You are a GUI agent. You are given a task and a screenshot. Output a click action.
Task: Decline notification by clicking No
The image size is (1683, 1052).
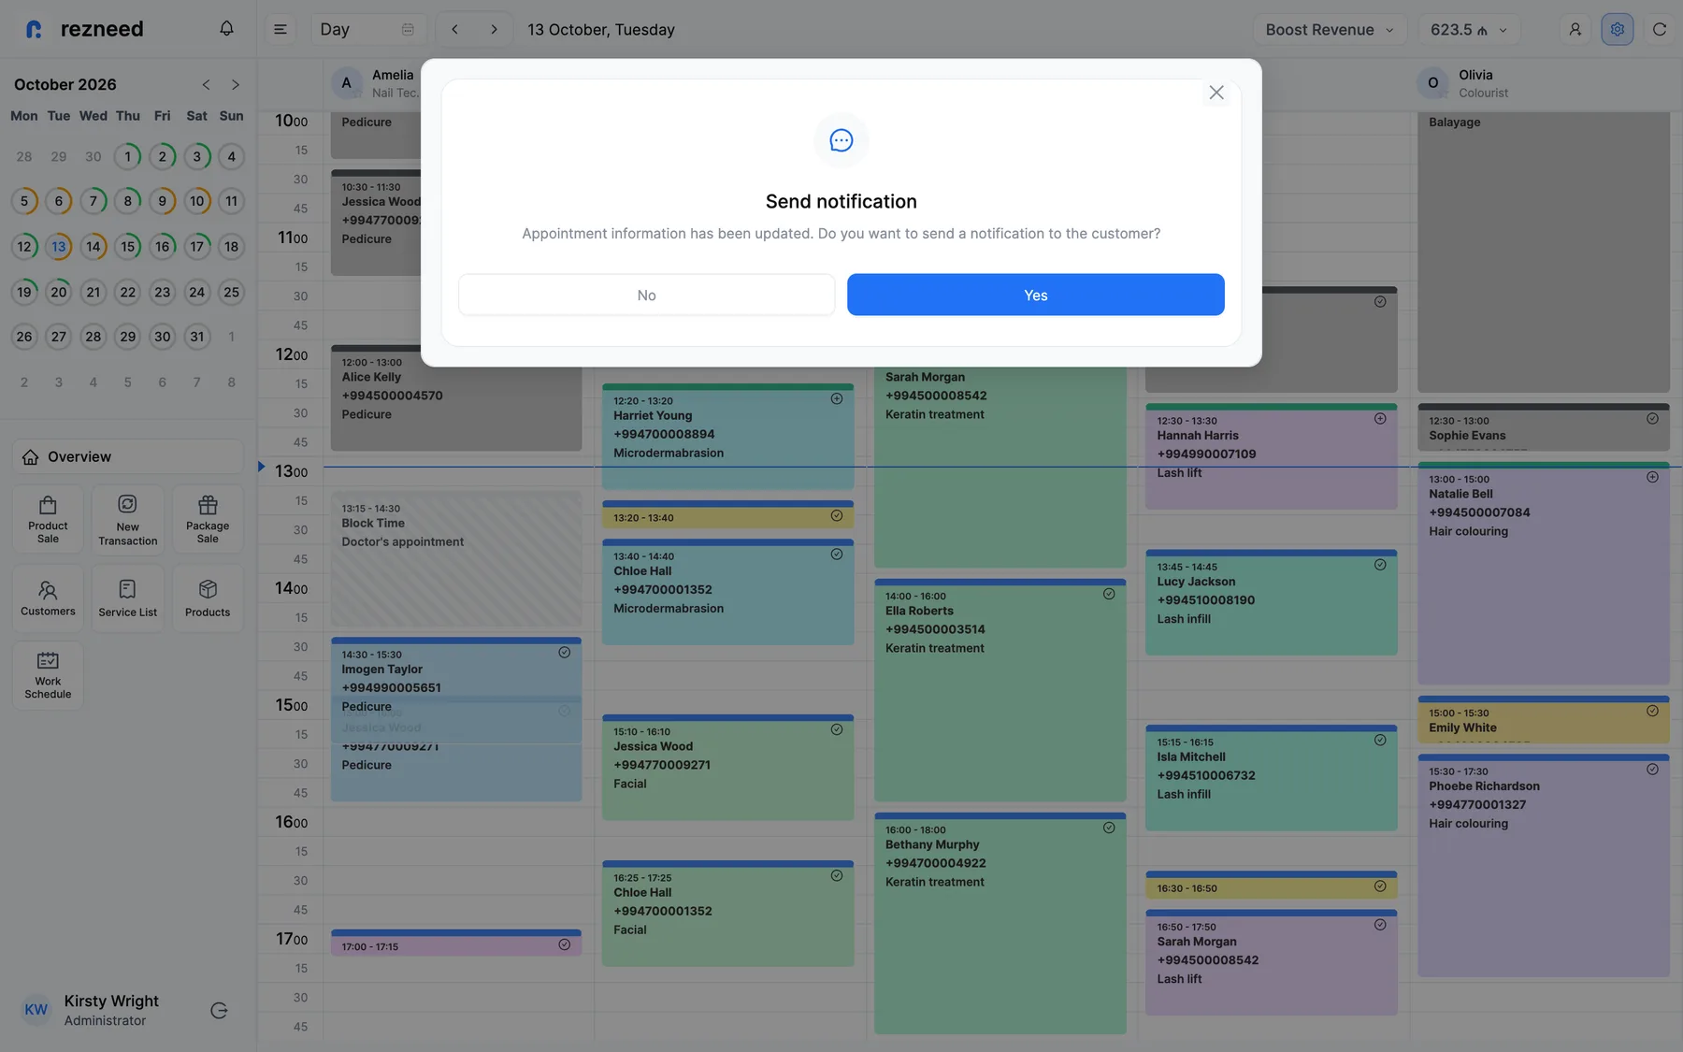pos(646,295)
